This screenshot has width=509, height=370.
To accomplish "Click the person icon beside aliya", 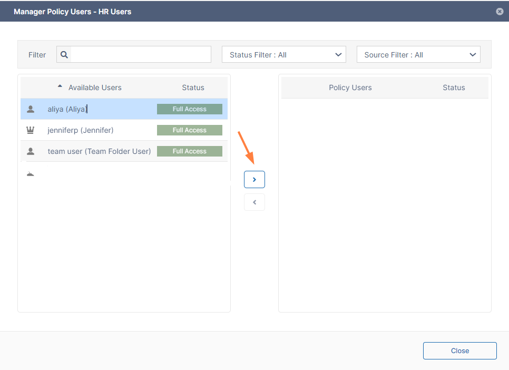I will click(x=31, y=109).
